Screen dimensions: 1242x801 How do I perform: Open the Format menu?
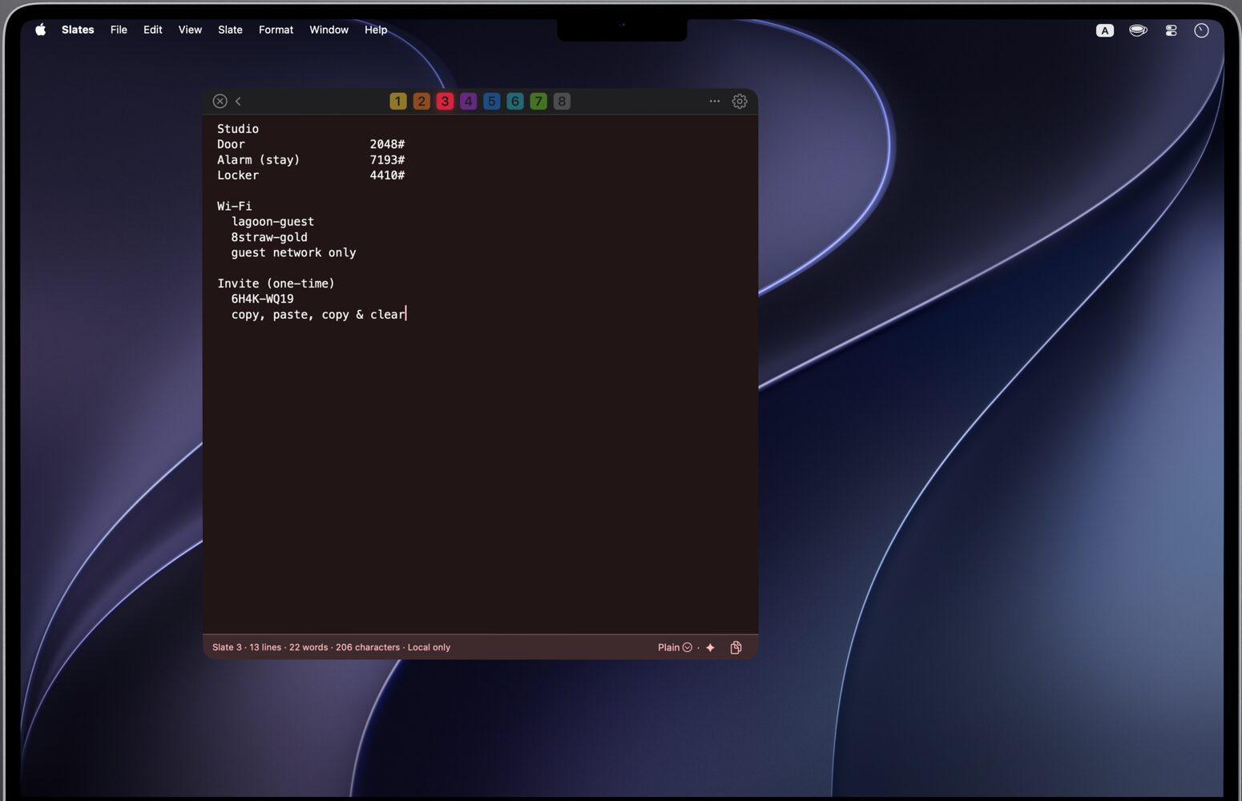click(x=276, y=30)
